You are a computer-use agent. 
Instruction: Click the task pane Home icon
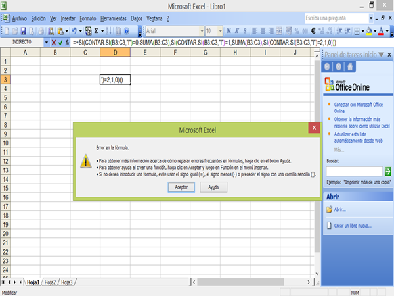350,66
